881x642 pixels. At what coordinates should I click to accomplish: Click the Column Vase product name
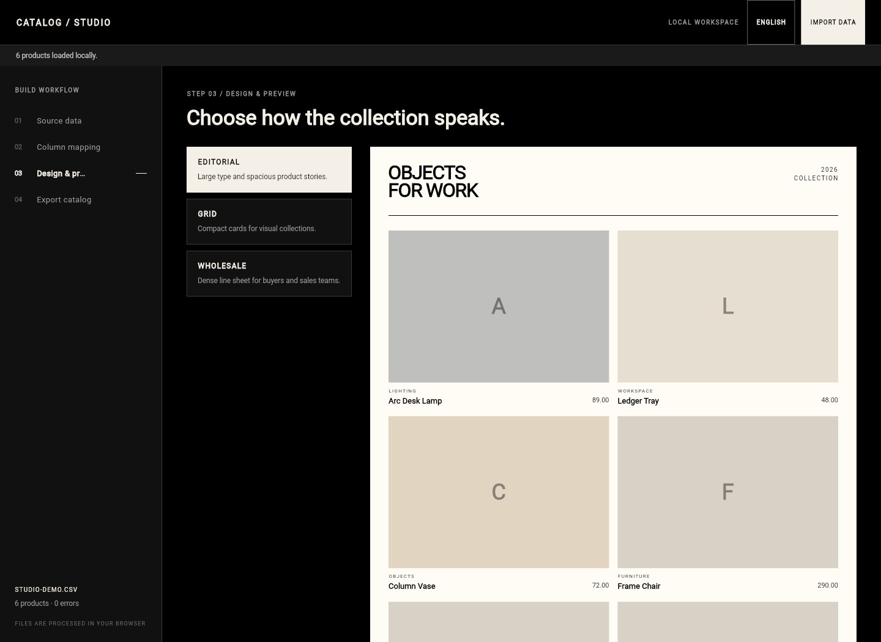coord(412,586)
